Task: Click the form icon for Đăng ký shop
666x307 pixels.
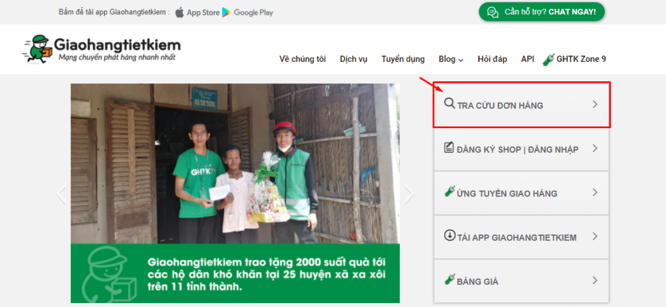Action: [x=449, y=148]
